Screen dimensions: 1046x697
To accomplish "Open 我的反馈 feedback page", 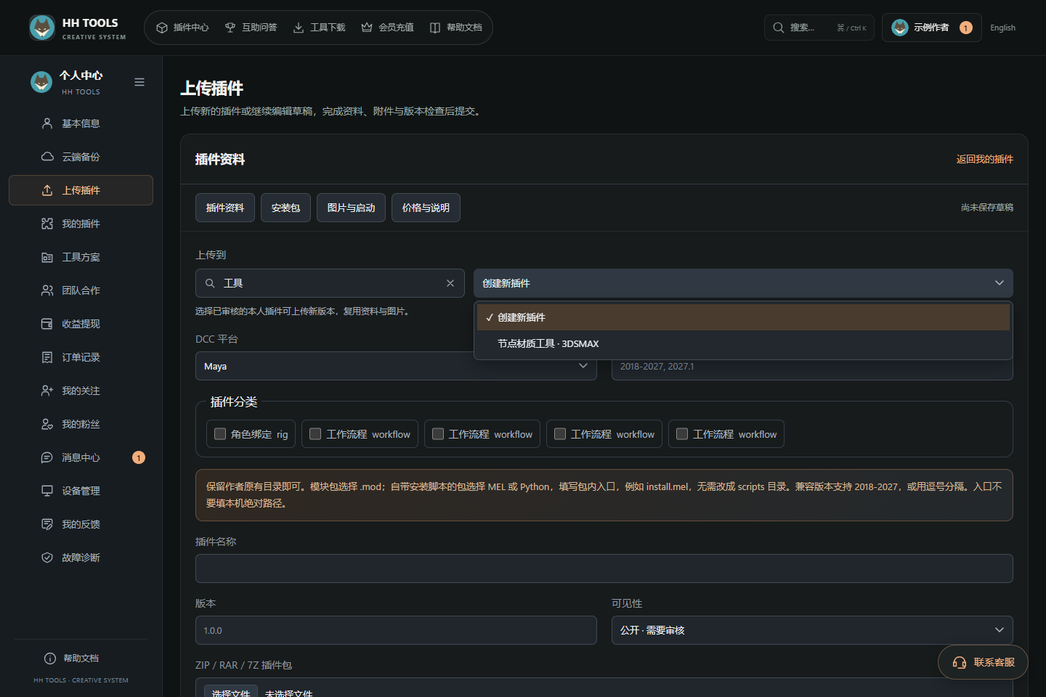I will click(x=81, y=524).
